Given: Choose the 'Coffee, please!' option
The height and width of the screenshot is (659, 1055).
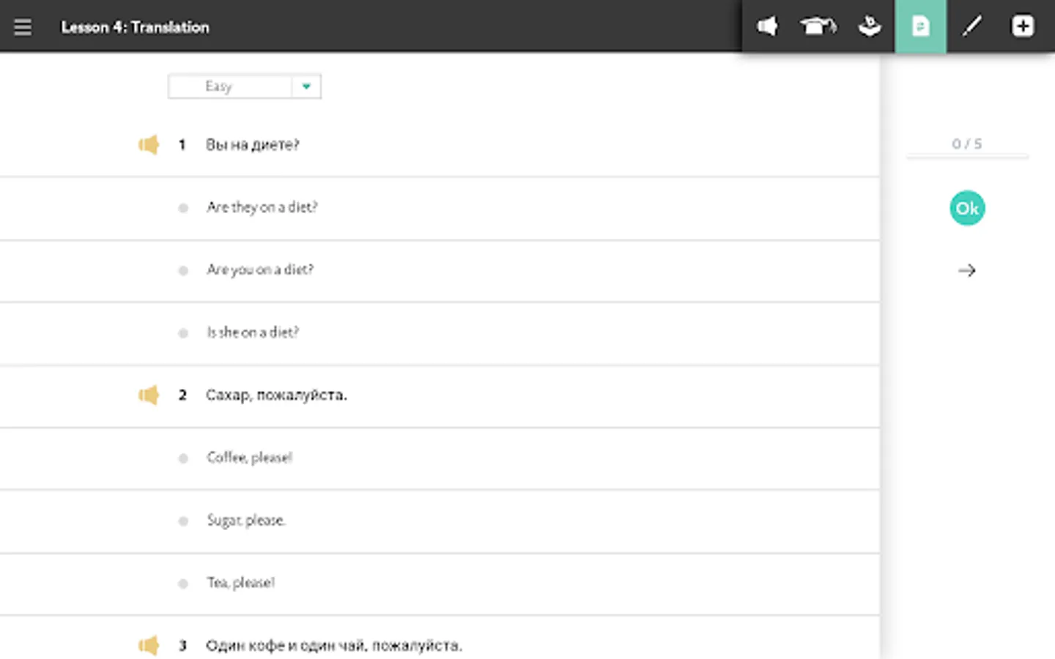Looking at the screenshot, I should point(249,458).
